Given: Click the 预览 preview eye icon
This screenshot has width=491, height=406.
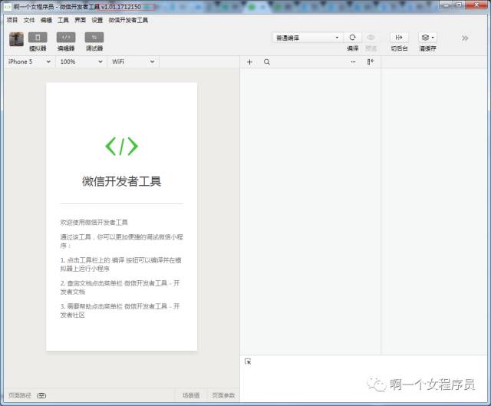Looking at the screenshot, I should [x=371, y=38].
